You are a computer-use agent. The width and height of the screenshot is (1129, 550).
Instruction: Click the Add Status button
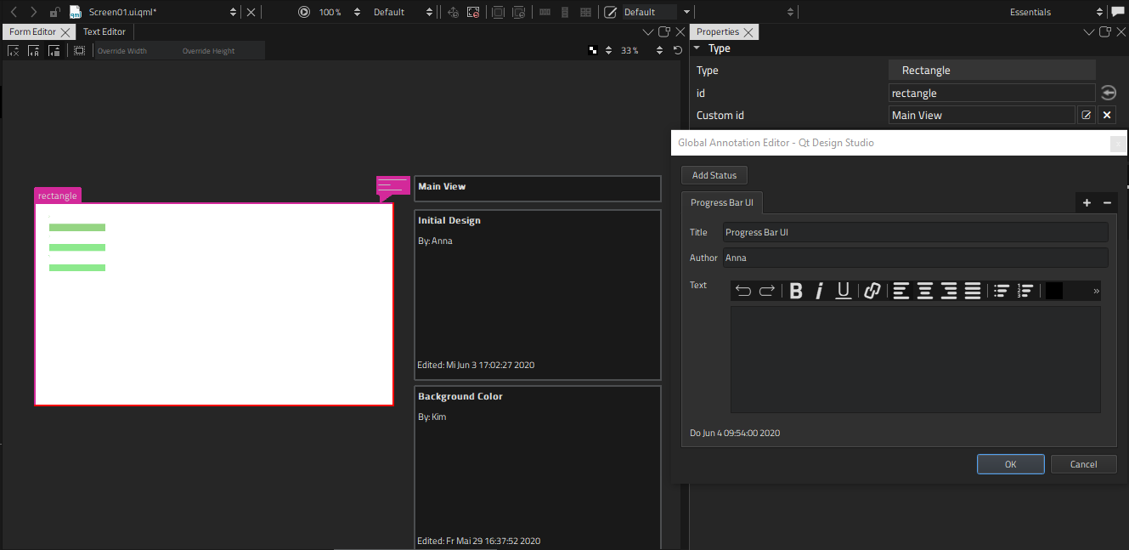[714, 174]
